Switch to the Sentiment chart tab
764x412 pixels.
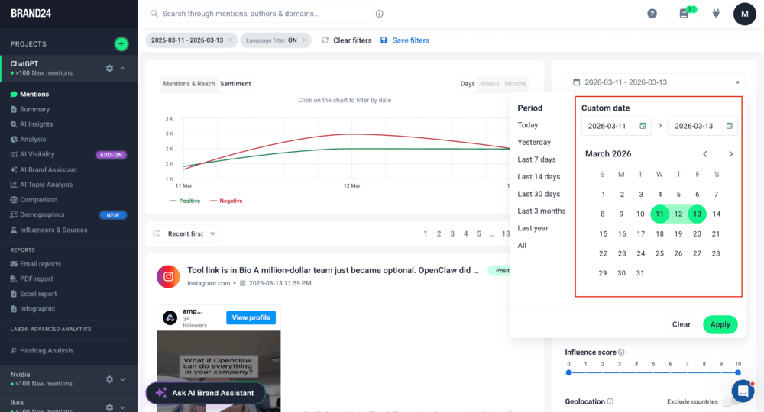[235, 84]
